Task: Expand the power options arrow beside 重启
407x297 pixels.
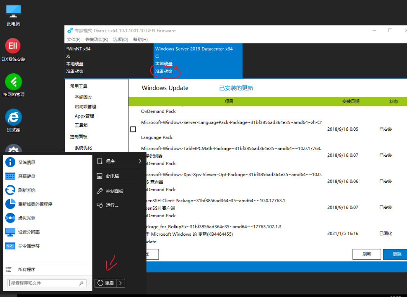Action: [x=121, y=283]
